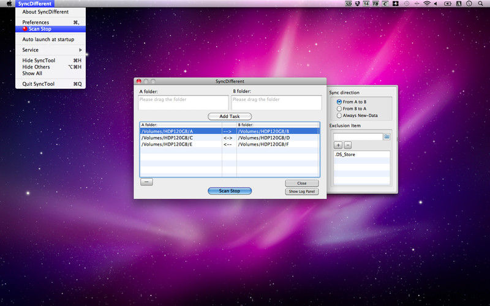Remove the selected task with the minus button below the task list

pos(146,182)
